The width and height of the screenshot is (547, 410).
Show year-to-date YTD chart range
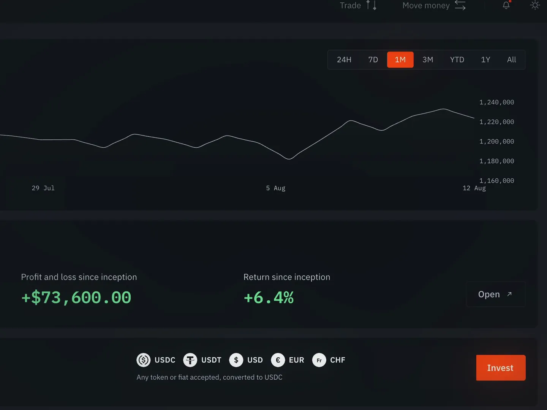click(457, 60)
